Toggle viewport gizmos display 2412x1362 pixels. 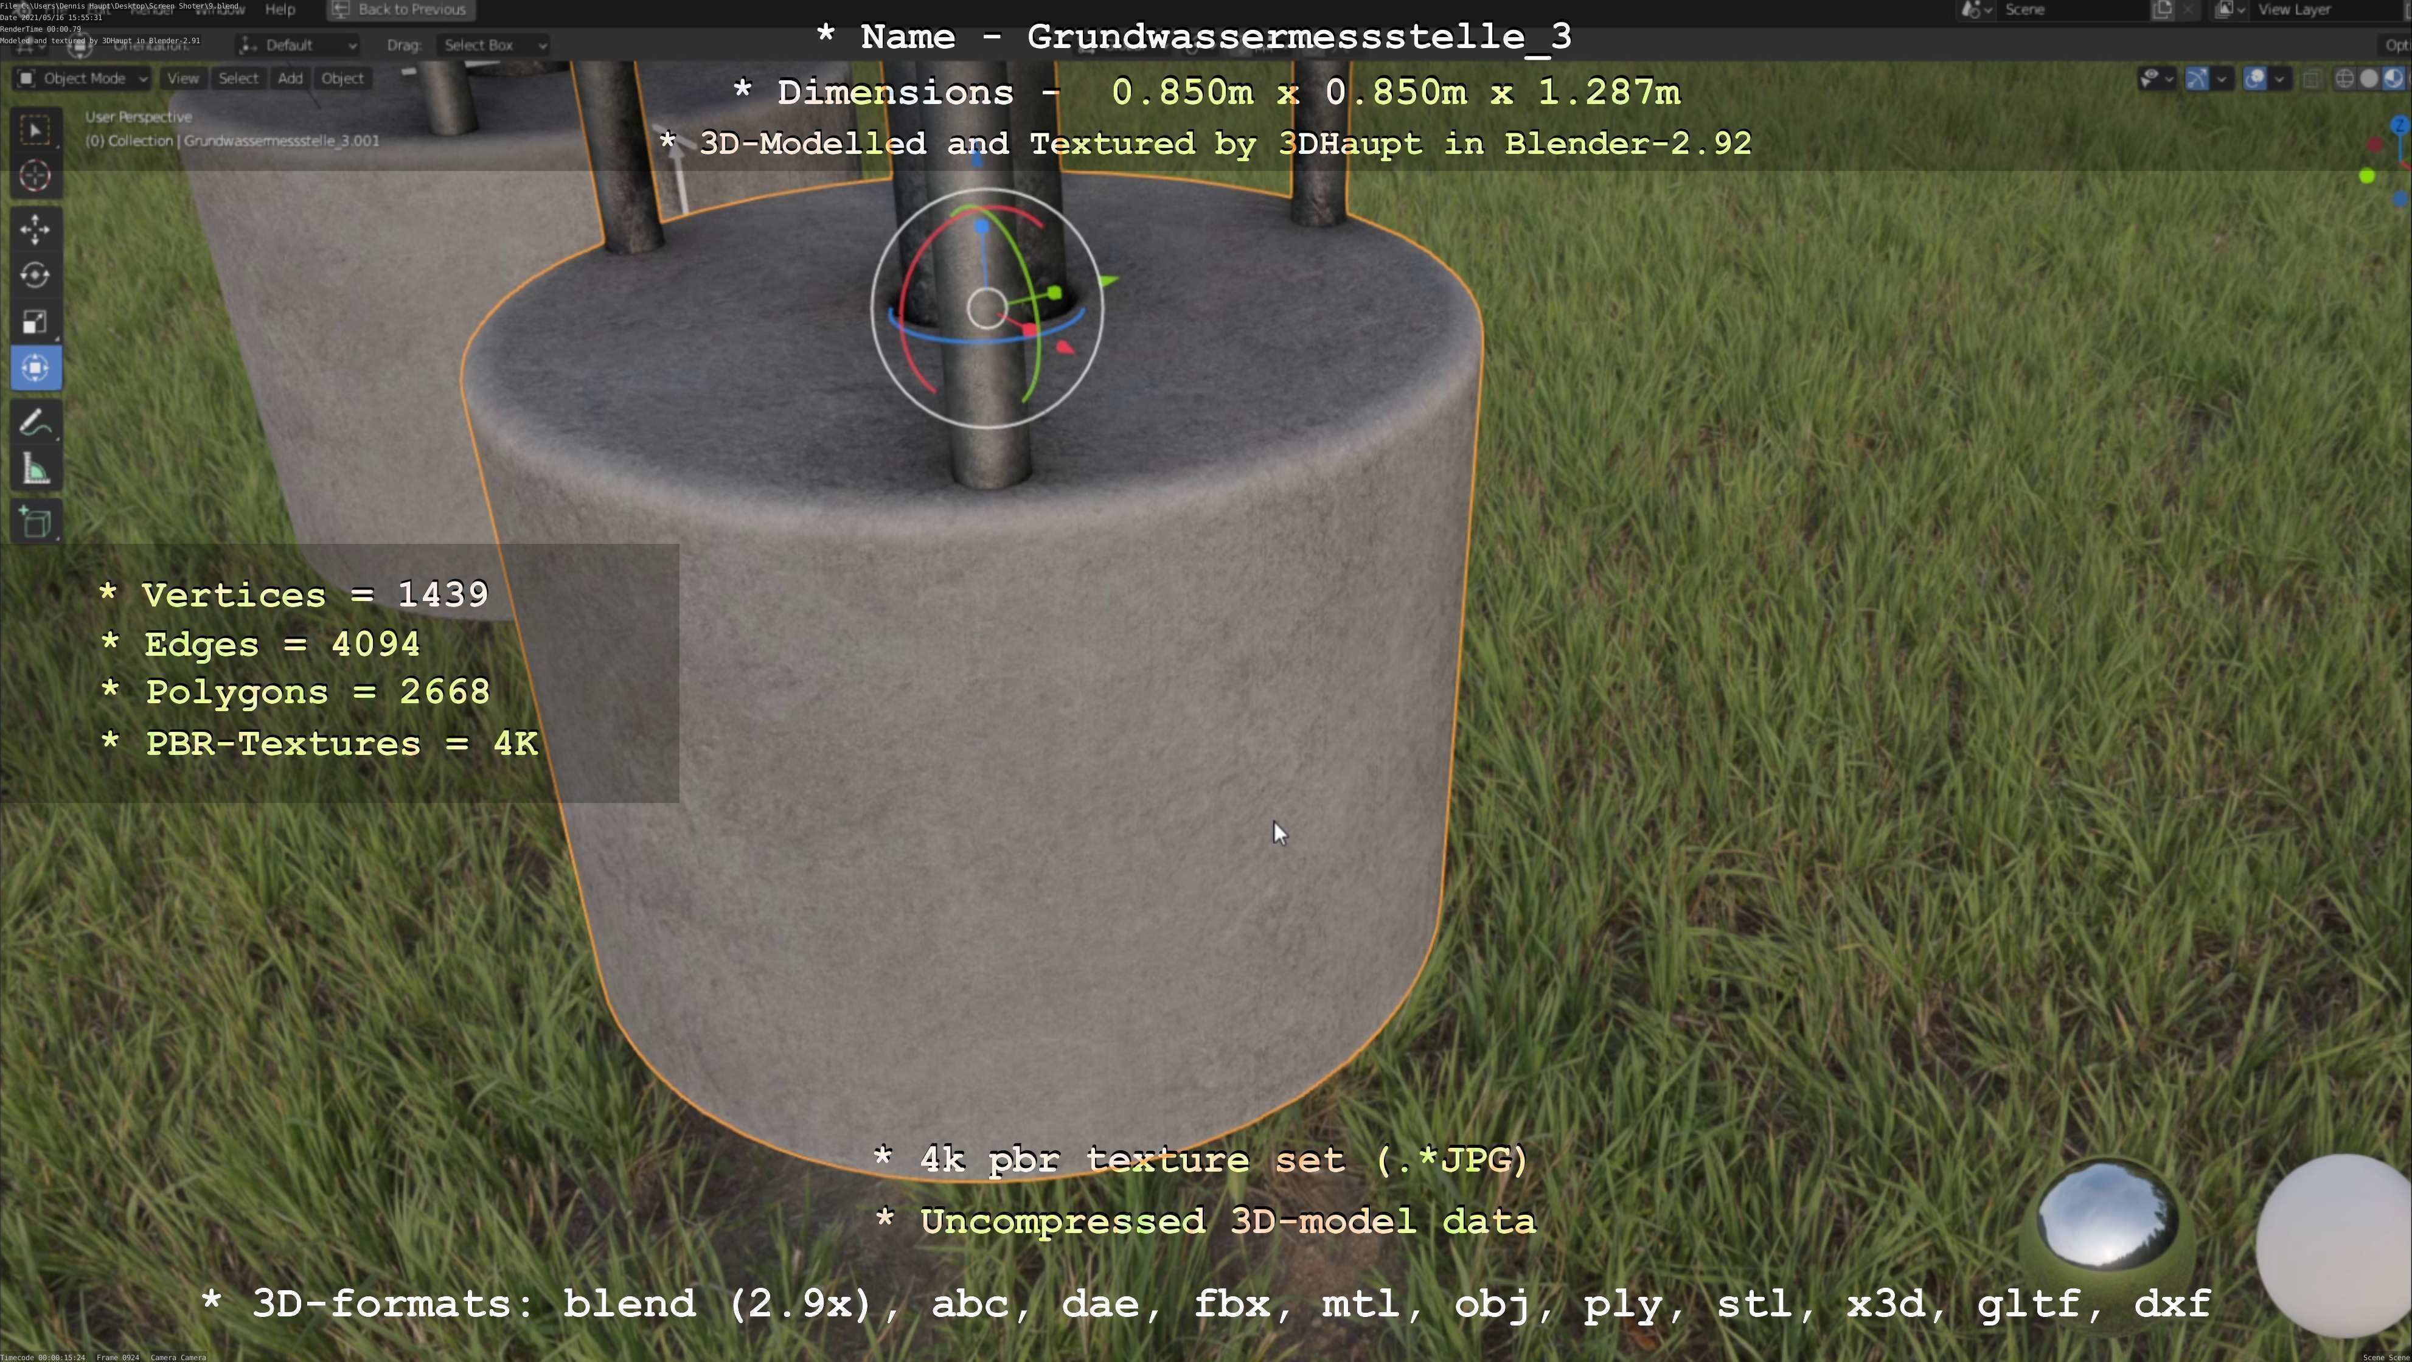[x=2198, y=78]
